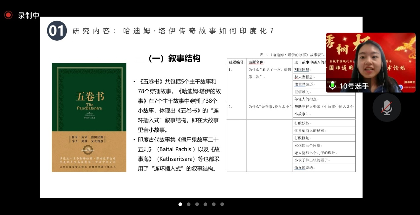Click the 谜题名称 table column header
Screen dimensions: 420x215
coord(256,62)
